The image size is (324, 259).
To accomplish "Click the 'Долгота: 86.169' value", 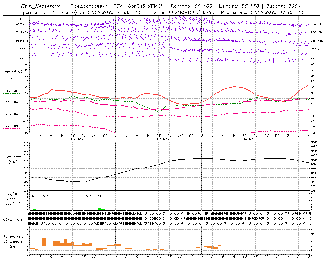I will pyautogui.click(x=191, y=6).
